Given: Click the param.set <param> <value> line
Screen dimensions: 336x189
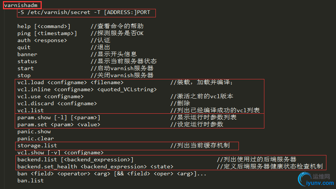Looking at the screenshot, I should pyautogui.click(x=59, y=124).
